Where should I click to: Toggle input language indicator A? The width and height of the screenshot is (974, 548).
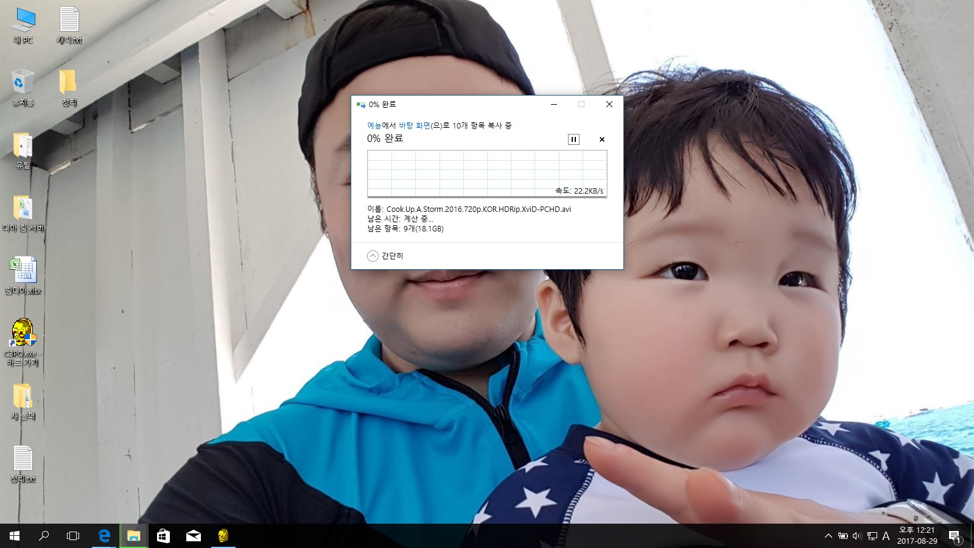(x=886, y=536)
